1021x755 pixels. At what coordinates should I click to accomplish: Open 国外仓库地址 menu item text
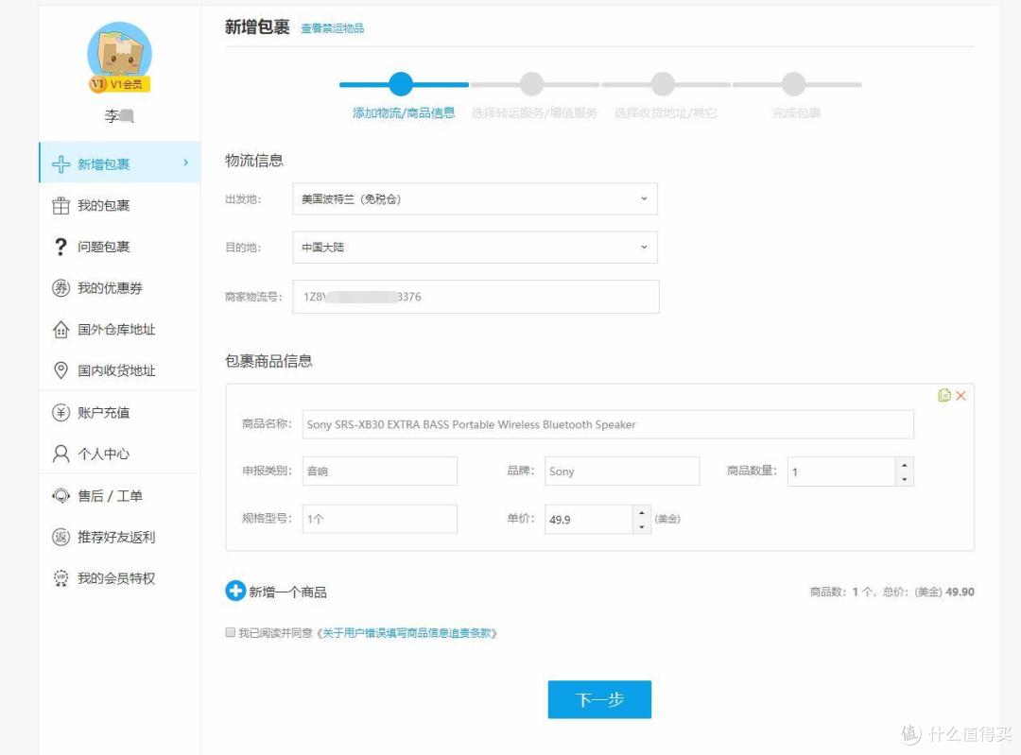116,330
